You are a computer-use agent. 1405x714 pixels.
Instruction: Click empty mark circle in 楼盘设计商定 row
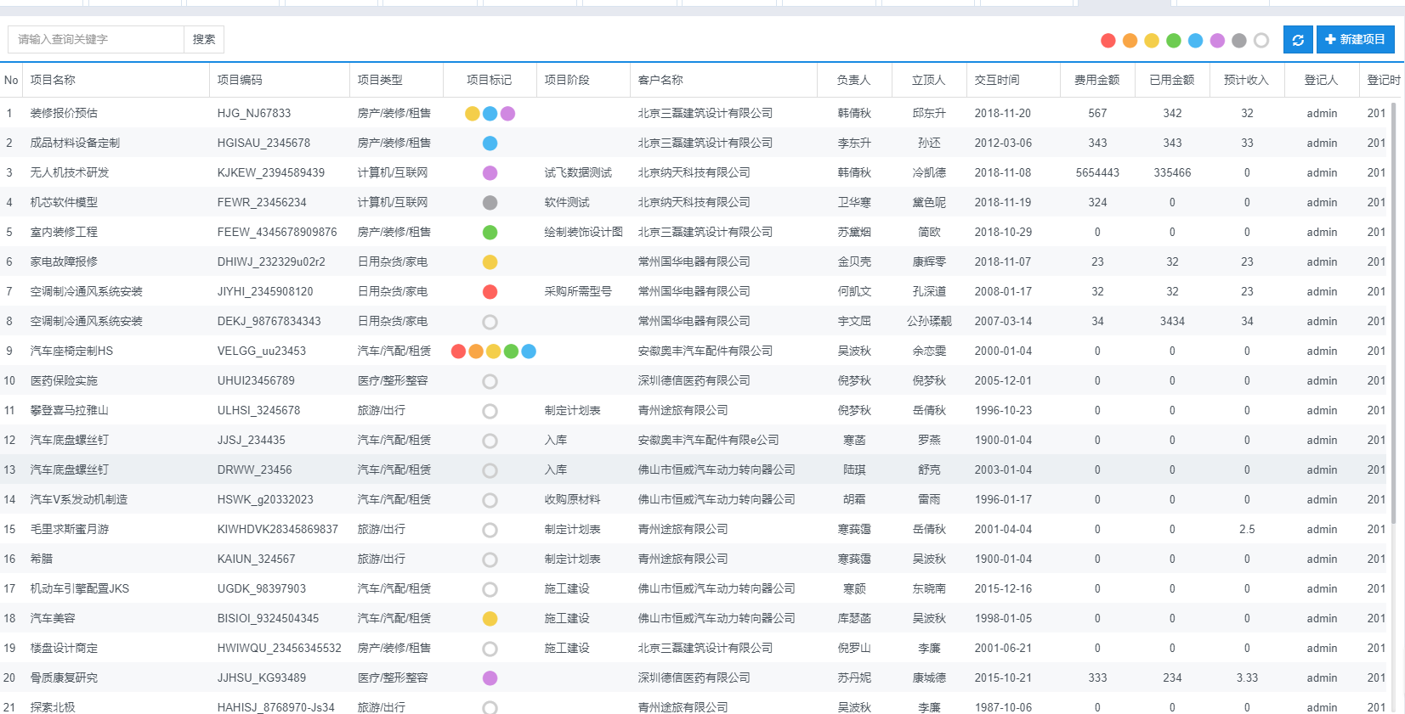490,649
